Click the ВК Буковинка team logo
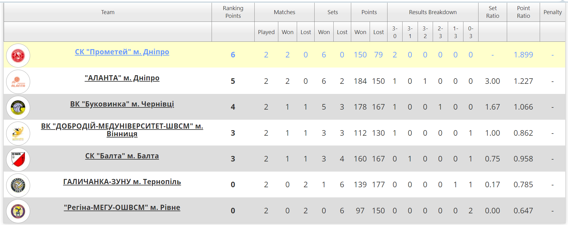Image resolution: width=568 pixels, height=225 pixels. coord(18,108)
